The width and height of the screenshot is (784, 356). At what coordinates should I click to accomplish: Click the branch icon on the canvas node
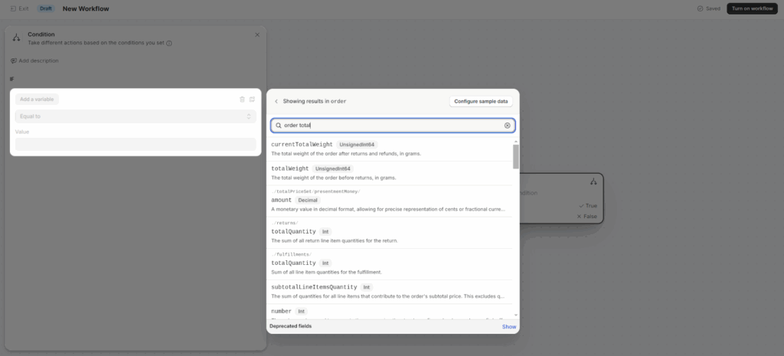[593, 181]
